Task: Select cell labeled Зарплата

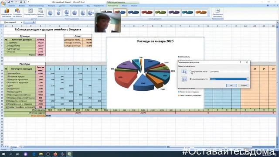Action: (x=22, y=43)
